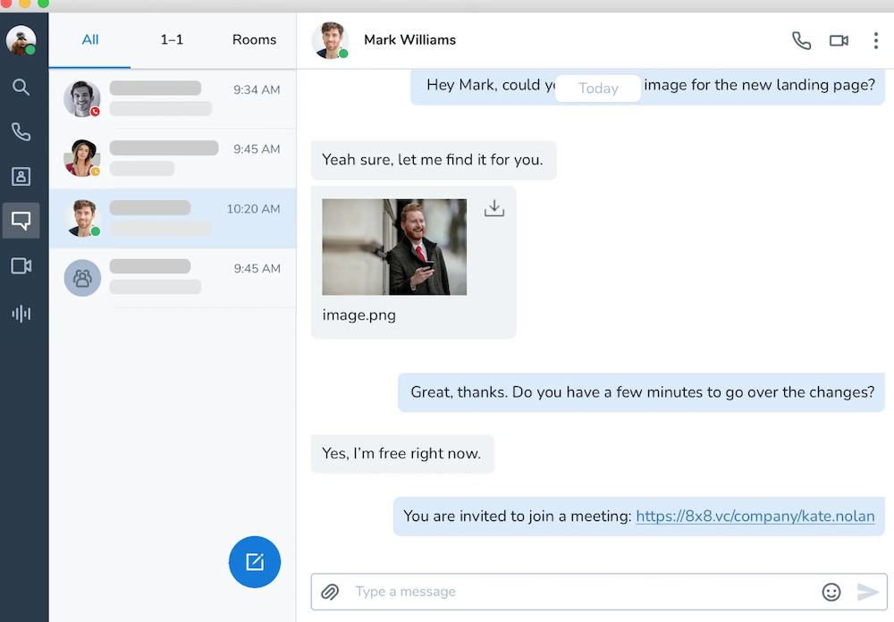Image resolution: width=894 pixels, height=622 pixels.
Task: Open the group room conversation
Action: click(x=173, y=278)
